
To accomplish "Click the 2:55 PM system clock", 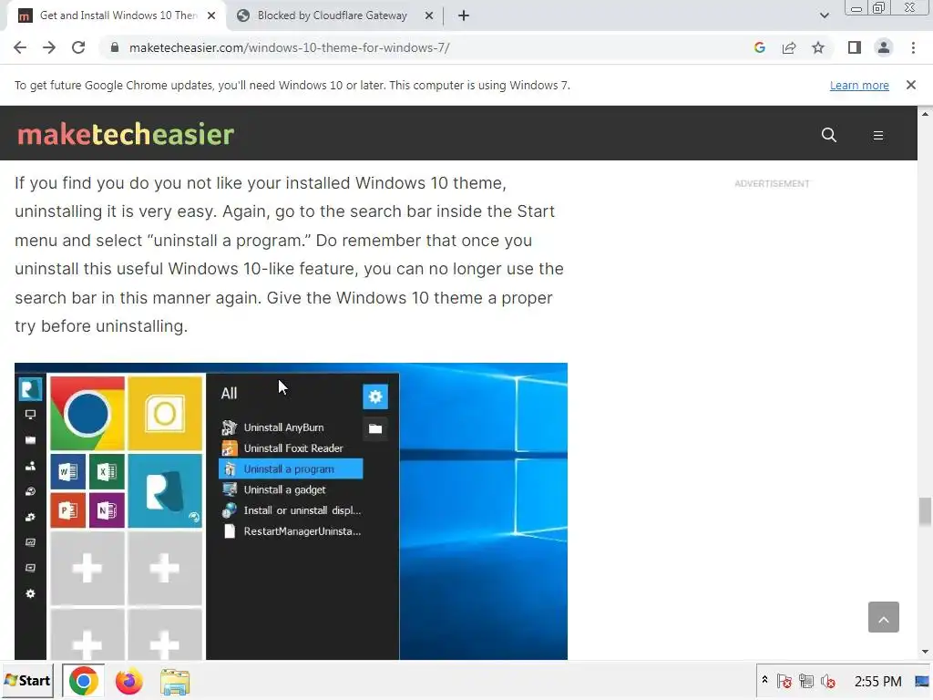I will pos(877,681).
